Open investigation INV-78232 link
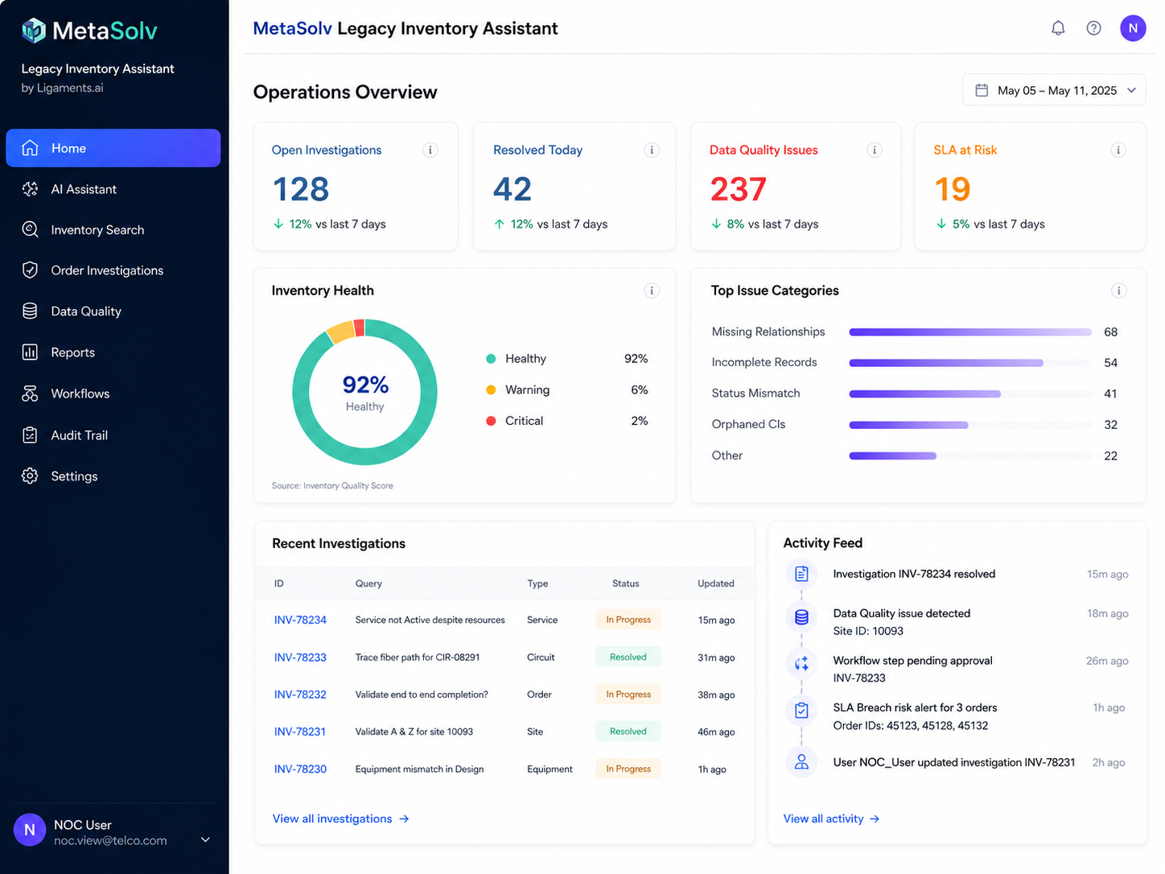 [x=300, y=695]
